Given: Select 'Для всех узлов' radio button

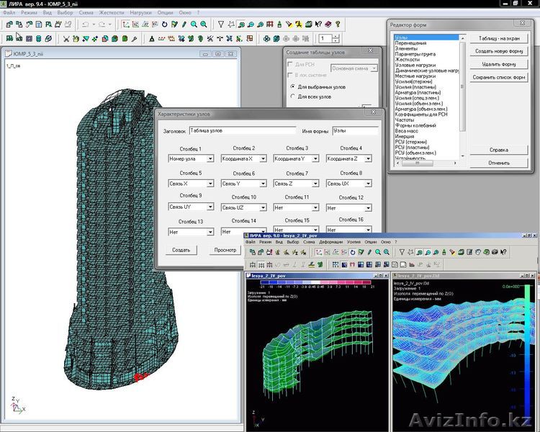Looking at the screenshot, I should [x=292, y=96].
